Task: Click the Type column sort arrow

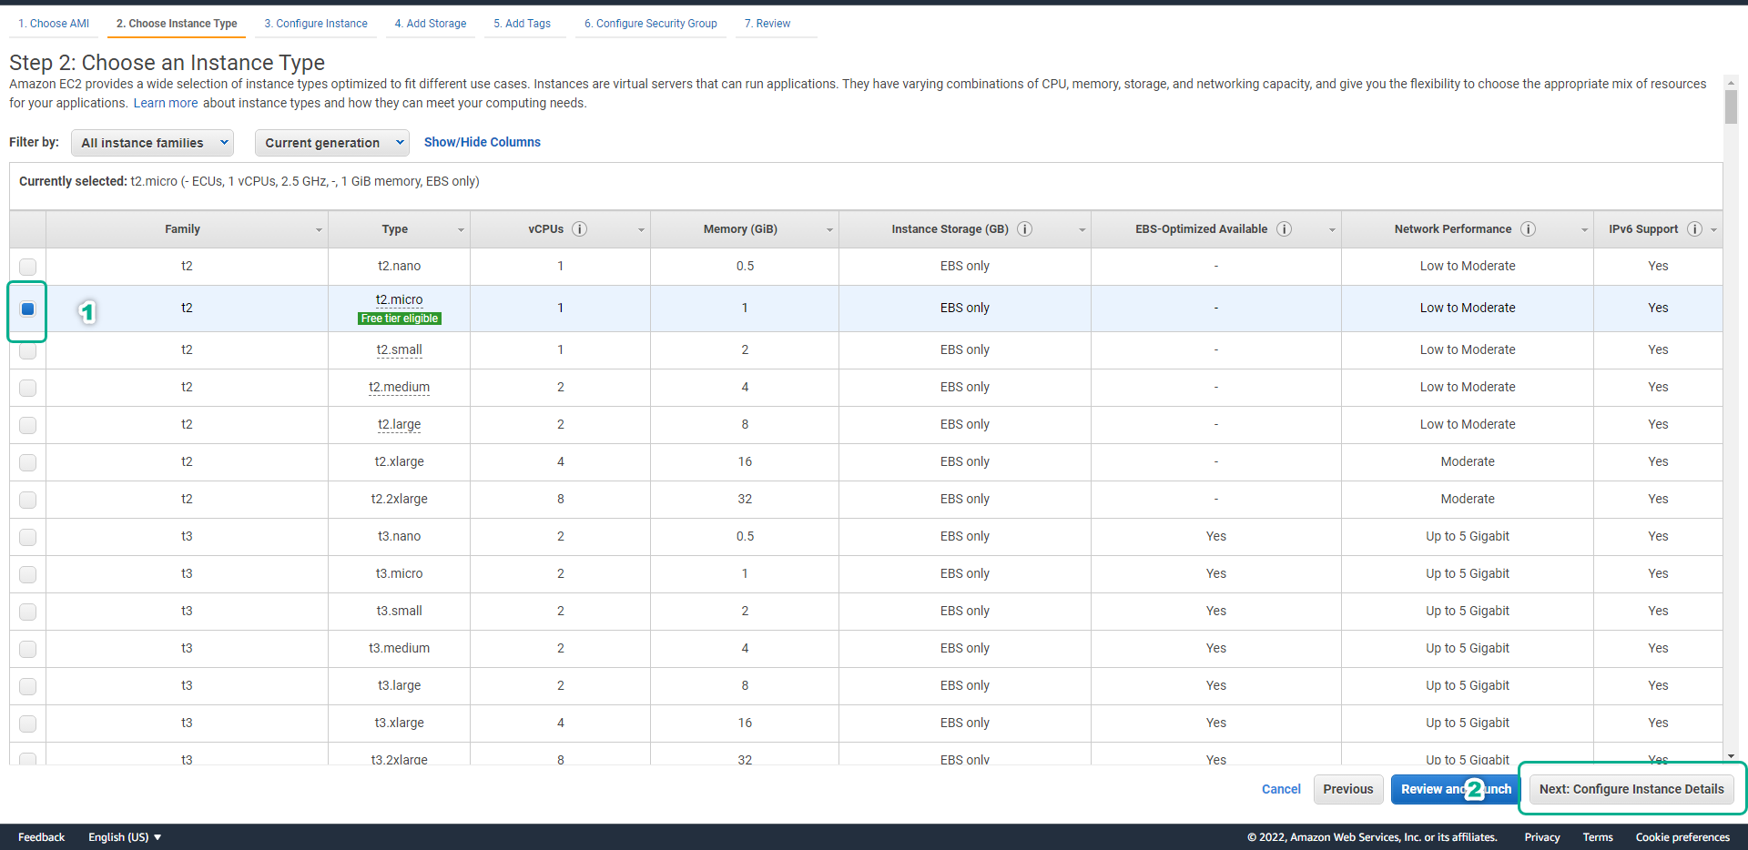Action: tap(461, 230)
